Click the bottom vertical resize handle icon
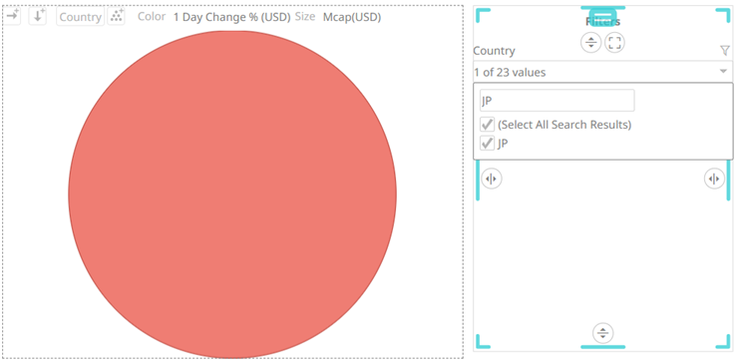 [602, 333]
